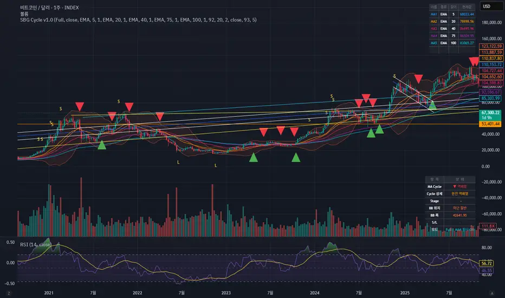This screenshot has width=505, height=298.
Task: Click the MA1 row name in EMA table
Action: pos(434,14)
